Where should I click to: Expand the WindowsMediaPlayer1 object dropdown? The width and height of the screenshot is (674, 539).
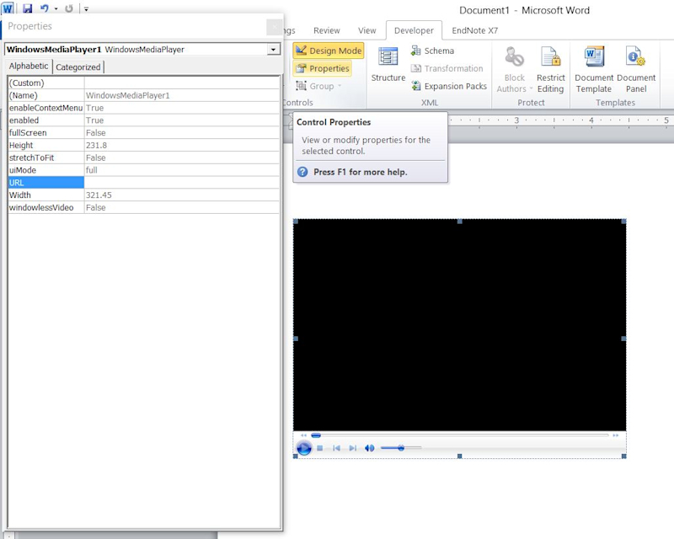click(273, 50)
